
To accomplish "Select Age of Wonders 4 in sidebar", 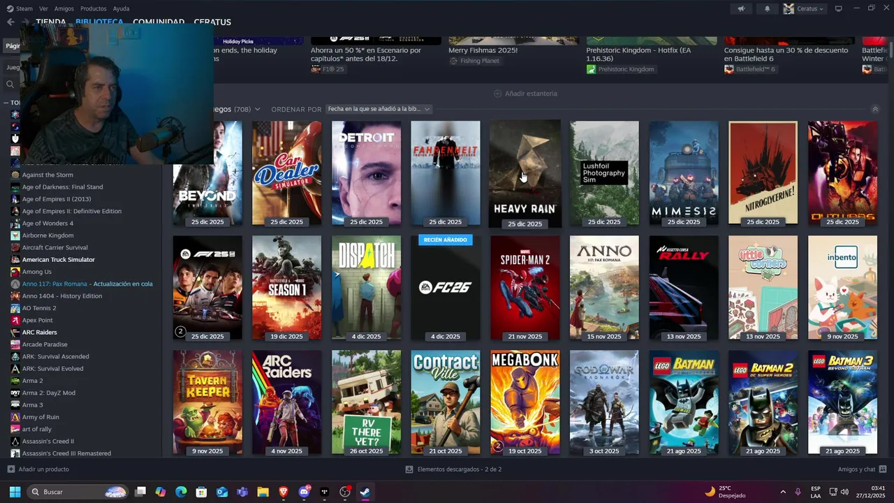I will pyautogui.click(x=47, y=223).
